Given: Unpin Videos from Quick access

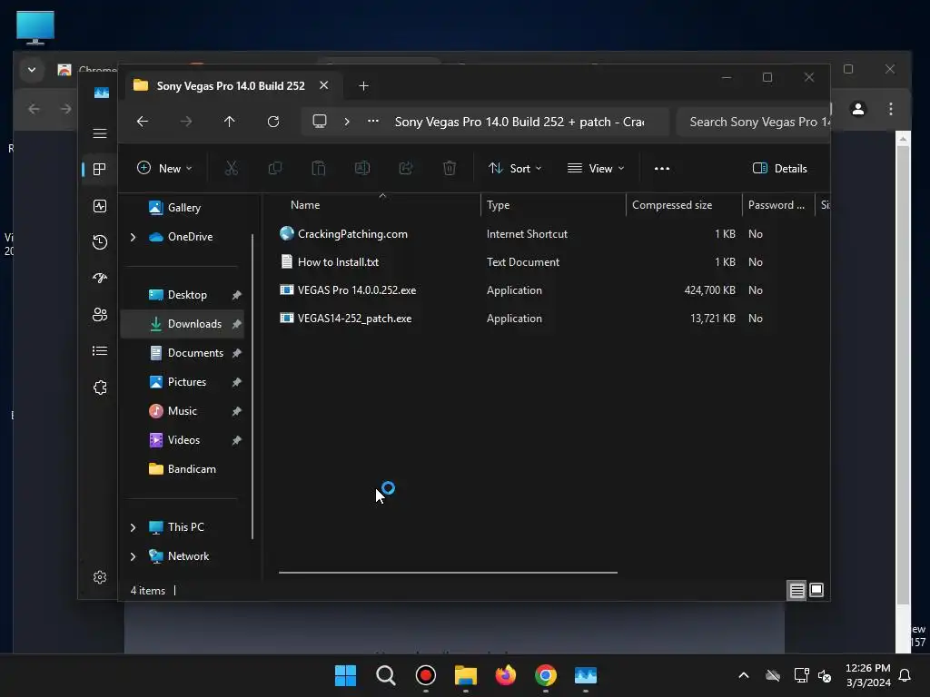Looking at the screenshot, I should pos(237,440).
